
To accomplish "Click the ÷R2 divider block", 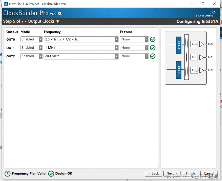I will 194,70.
